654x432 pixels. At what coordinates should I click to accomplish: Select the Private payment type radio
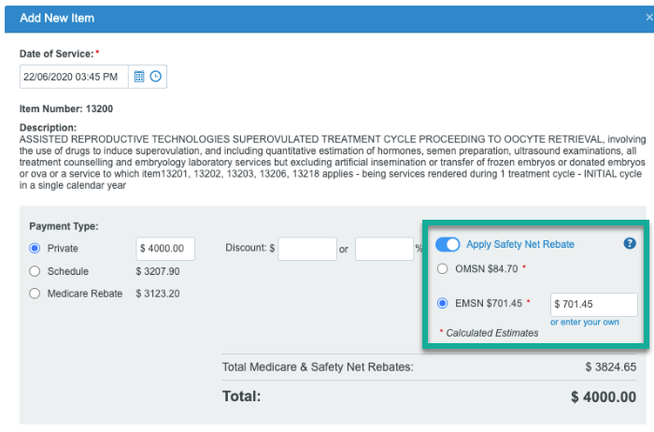click(35, 249)
